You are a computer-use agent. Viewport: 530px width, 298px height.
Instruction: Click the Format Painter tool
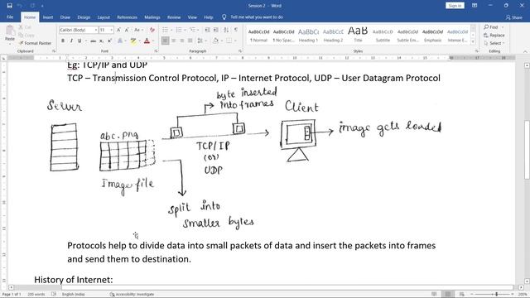point(35,43)
